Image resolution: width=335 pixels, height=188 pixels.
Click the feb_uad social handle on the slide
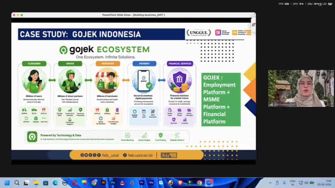coord(110,155)
